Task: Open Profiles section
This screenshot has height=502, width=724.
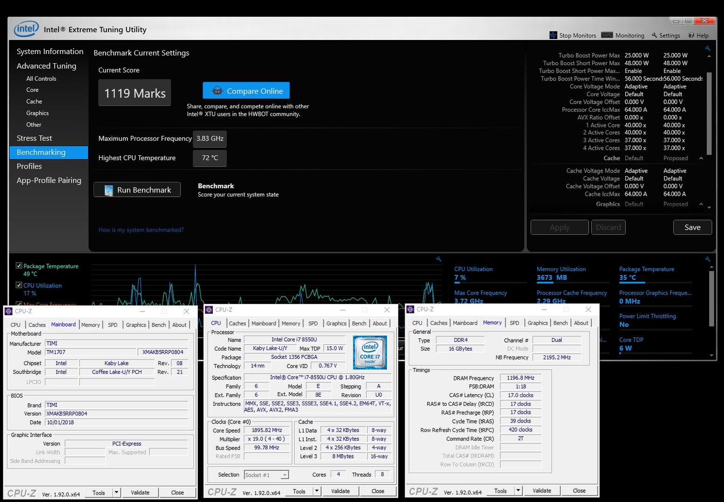Action: click(x=29, y=166)
